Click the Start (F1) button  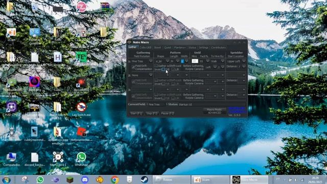[x=136, y=113]
